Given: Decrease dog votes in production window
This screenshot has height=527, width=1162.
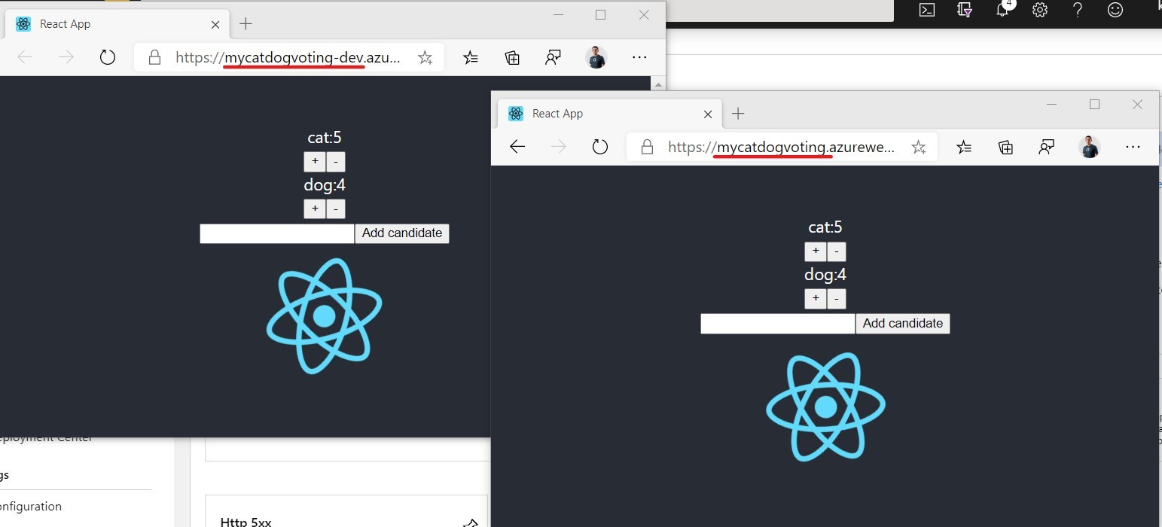Looking at the screenshot, I should [837, 299].
